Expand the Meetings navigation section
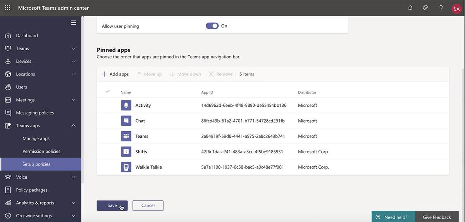Viewport: 465px width, 222px height. pyautogui.click(x=74, y=100)
